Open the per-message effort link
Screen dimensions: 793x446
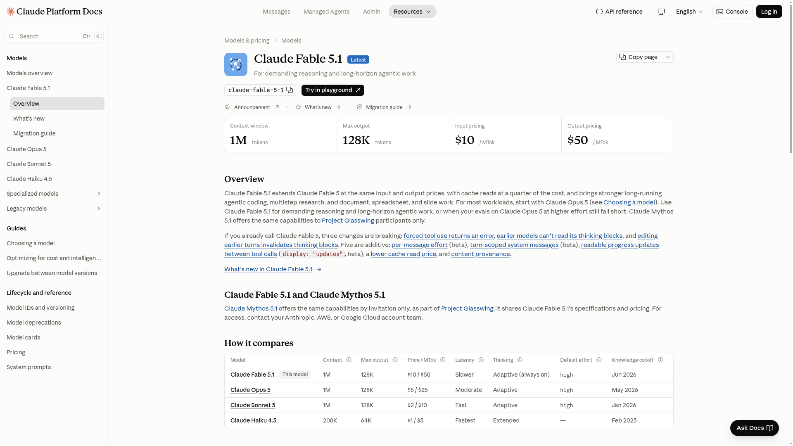[420, 245]
